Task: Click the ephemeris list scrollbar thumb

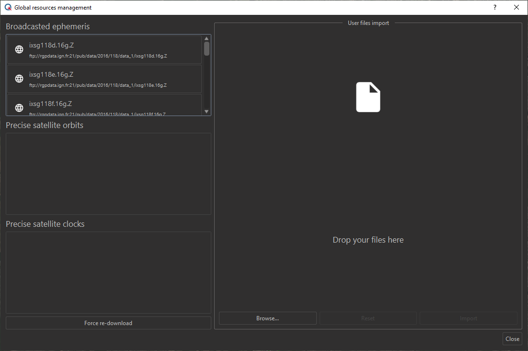Action: click(207, 48)
